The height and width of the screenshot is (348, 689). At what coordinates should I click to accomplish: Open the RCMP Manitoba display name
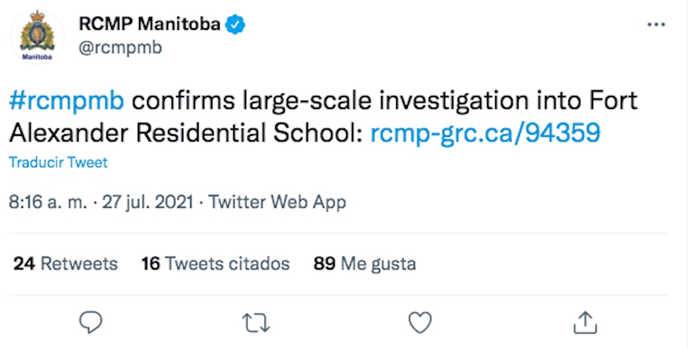pyautogui.click(x=149, y=25)
